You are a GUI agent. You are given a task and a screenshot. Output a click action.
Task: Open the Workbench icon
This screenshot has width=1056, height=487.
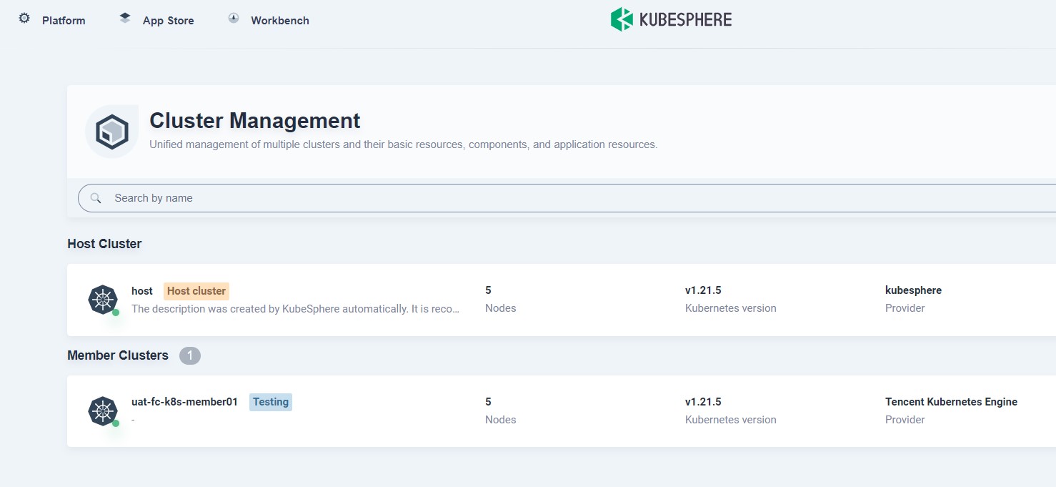(x=233, y=19)
